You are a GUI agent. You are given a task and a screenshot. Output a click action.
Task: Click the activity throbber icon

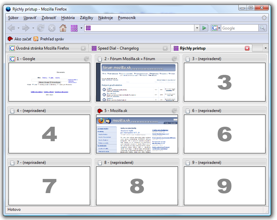pyautogui.click(x=264, y=18)
